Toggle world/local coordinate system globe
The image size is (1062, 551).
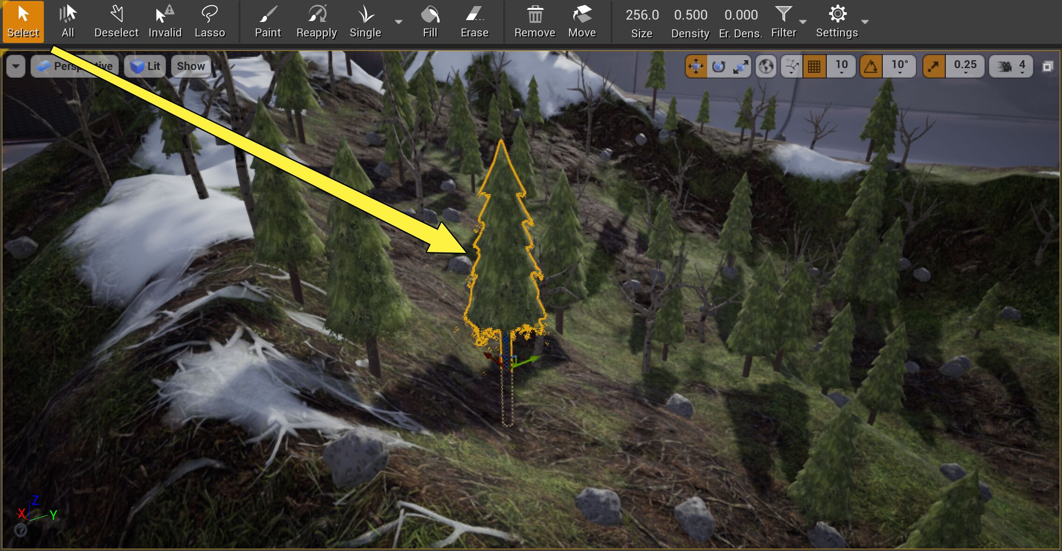765,66
